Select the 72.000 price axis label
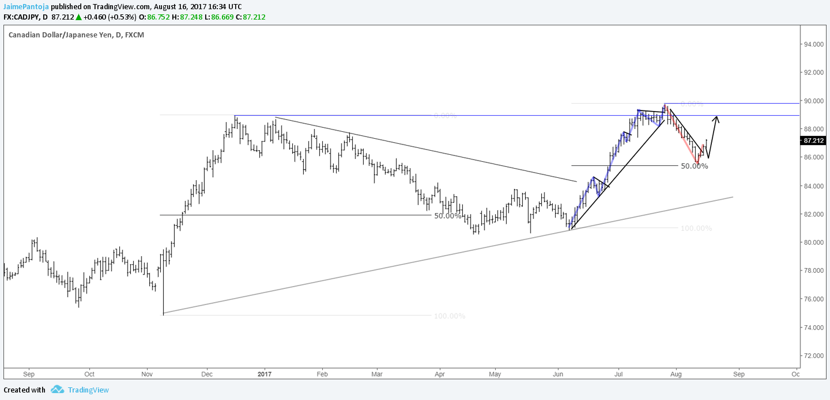The image size is (830, 400). pyautogui.click(x=814, y=356)
